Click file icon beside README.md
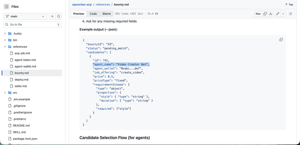This screenshot has width=300, height=145. (x=10, y=125)
